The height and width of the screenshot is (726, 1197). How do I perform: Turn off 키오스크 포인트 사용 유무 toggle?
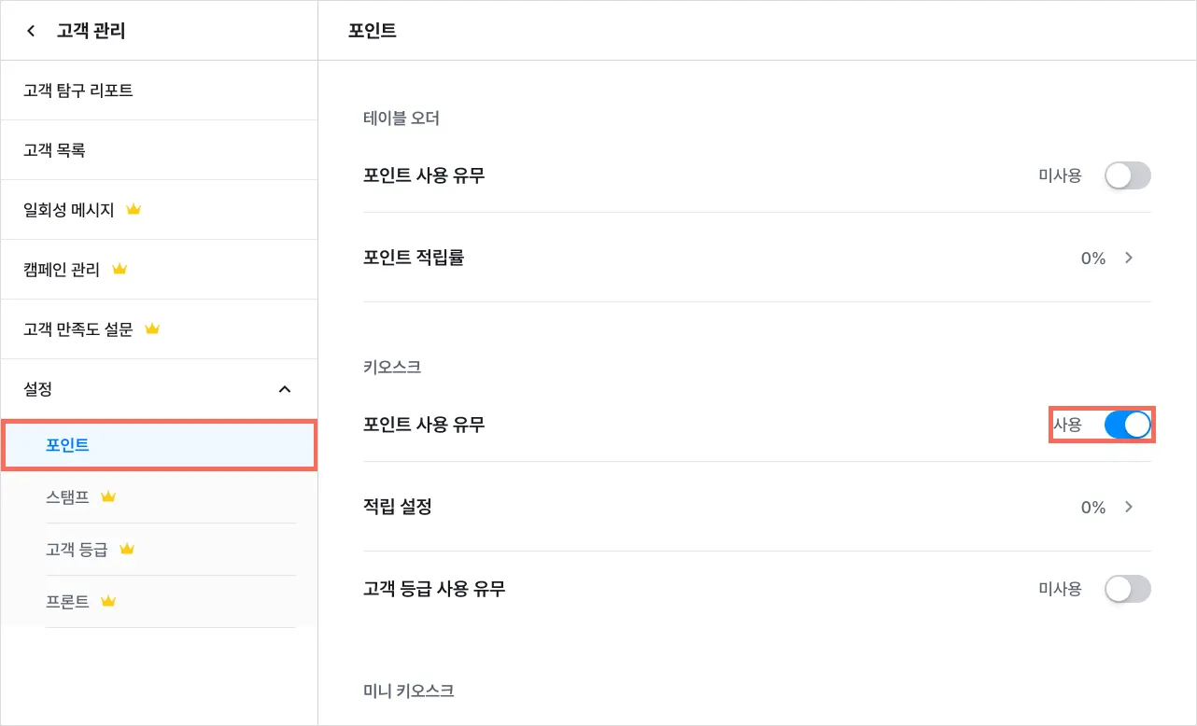click(1127, 425)
